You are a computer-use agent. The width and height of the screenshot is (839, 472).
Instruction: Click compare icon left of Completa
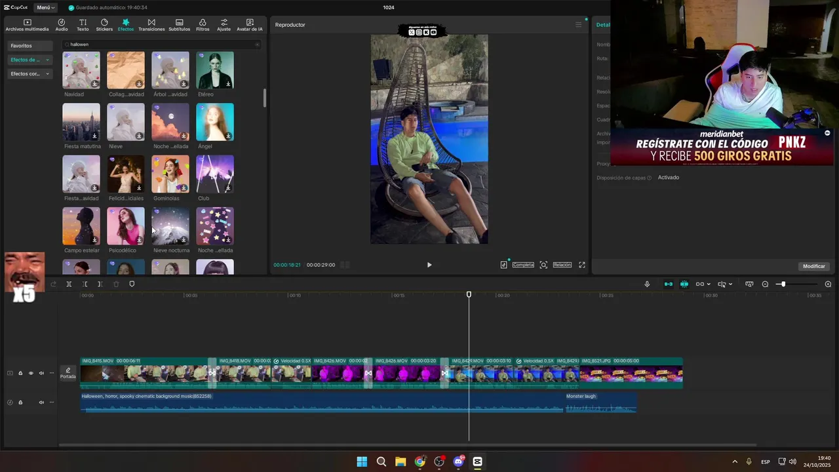pyautogui.click(x=503, y=265)
